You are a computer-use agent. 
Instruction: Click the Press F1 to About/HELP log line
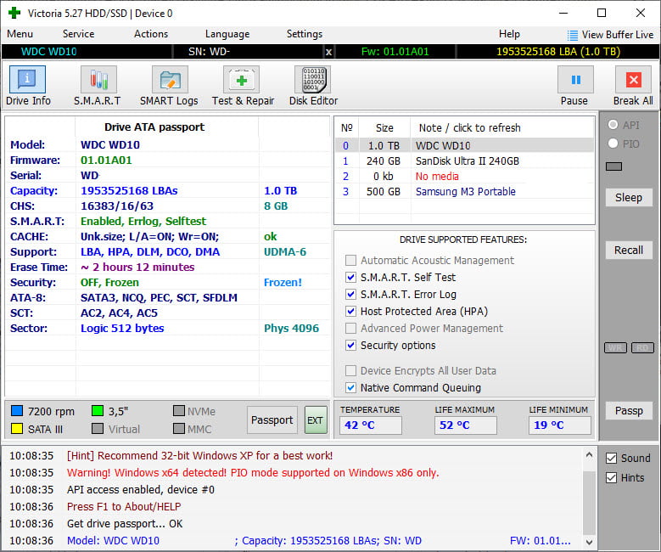[x=124, y=506]
